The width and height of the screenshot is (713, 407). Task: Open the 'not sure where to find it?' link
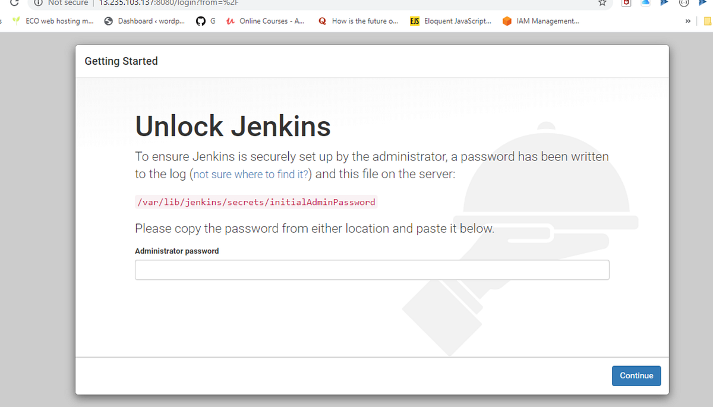click(250, 173)
